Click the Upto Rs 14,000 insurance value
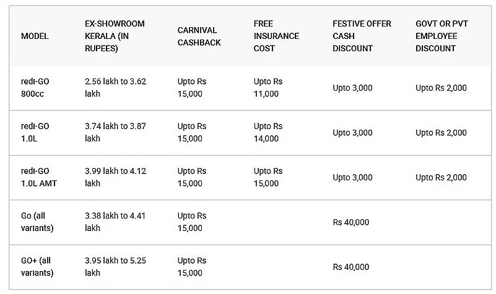The width and height of the screenshot is (496, 294). (268, 132)
